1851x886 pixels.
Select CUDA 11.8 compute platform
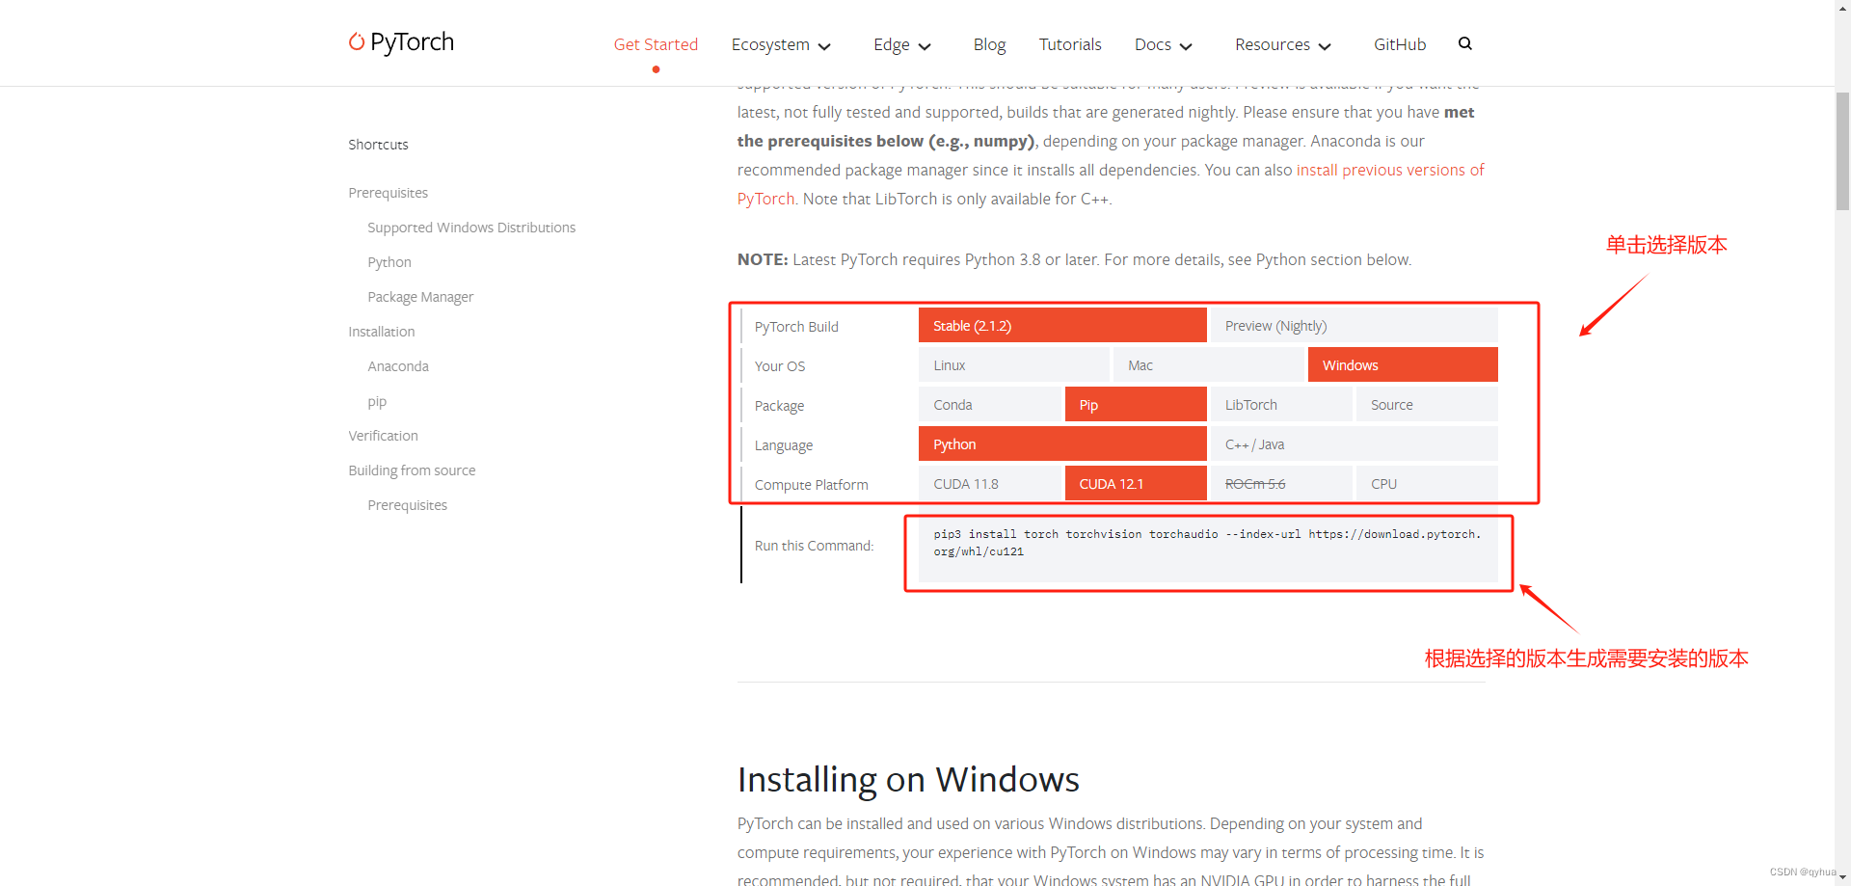(989, 484)
